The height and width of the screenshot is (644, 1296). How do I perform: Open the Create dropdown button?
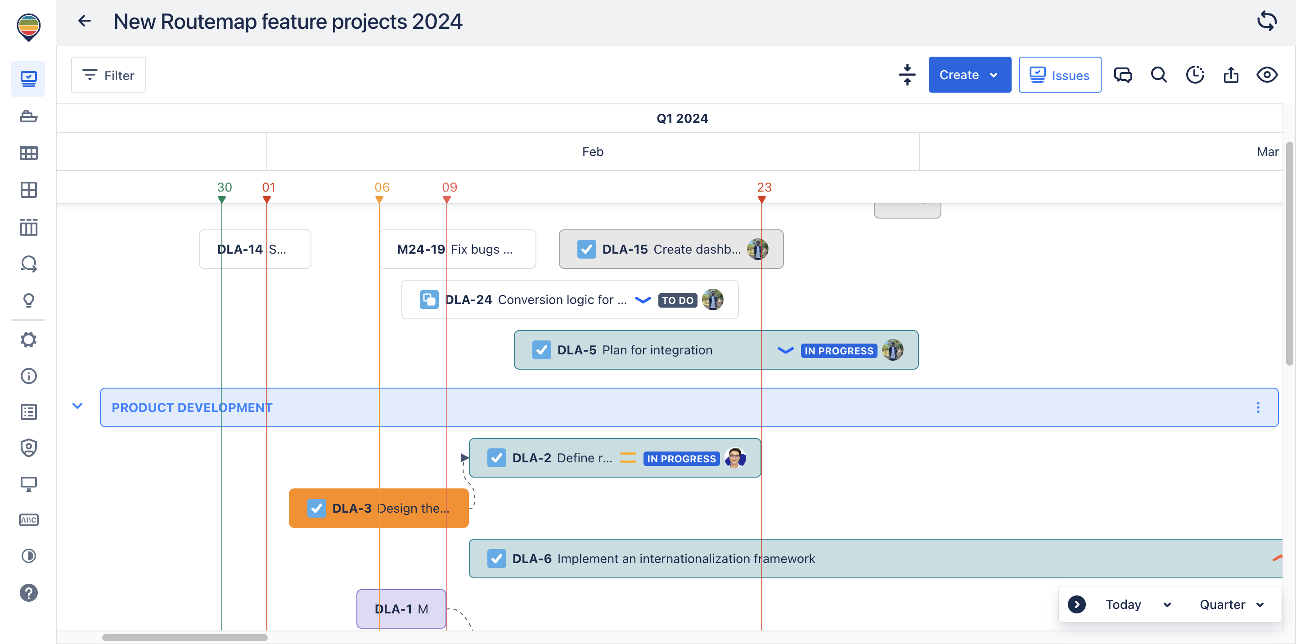tap(969, 74)
